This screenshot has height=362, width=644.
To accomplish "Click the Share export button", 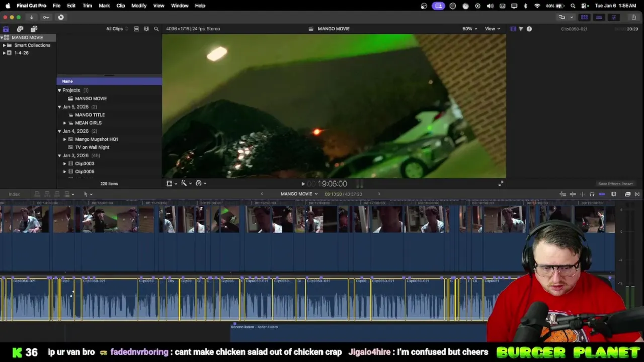I will [x=633, y=17].
